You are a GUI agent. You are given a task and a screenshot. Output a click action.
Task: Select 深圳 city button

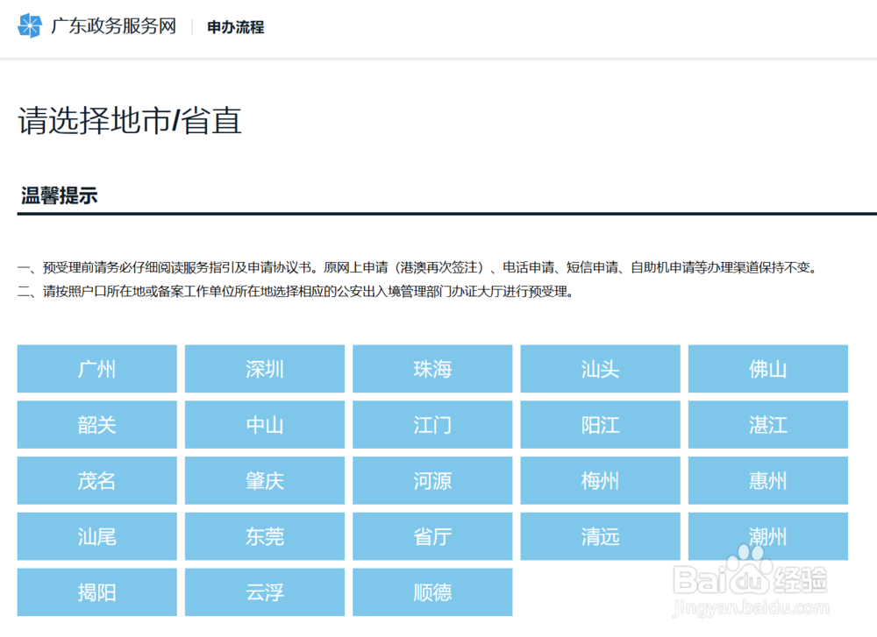pyautogui.click(x=264, y=369)
